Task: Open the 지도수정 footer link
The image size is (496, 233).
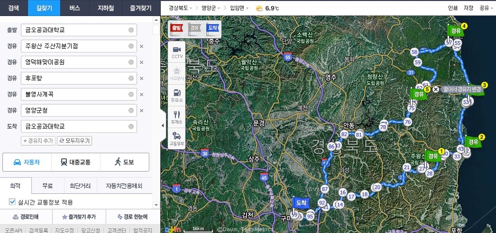Action: click(x=64, y=230)
